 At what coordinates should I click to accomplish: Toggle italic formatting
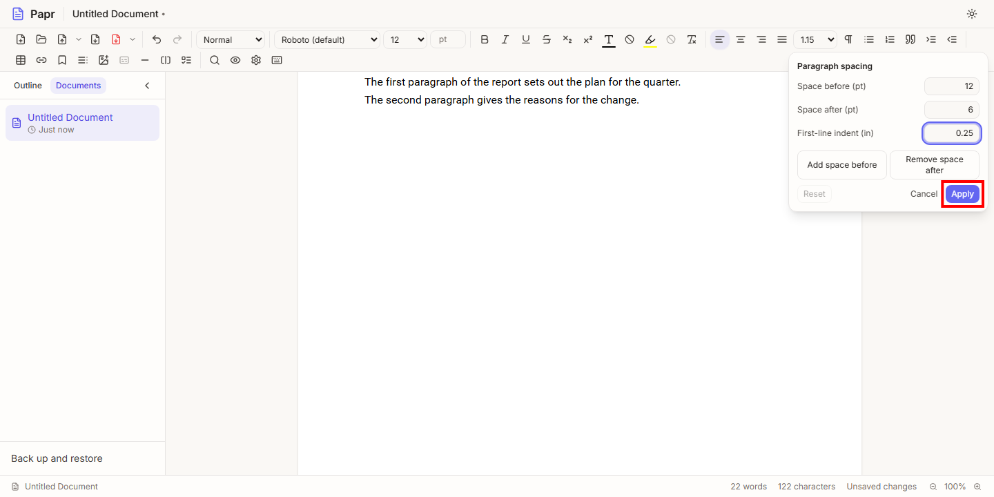coord(505,39)
